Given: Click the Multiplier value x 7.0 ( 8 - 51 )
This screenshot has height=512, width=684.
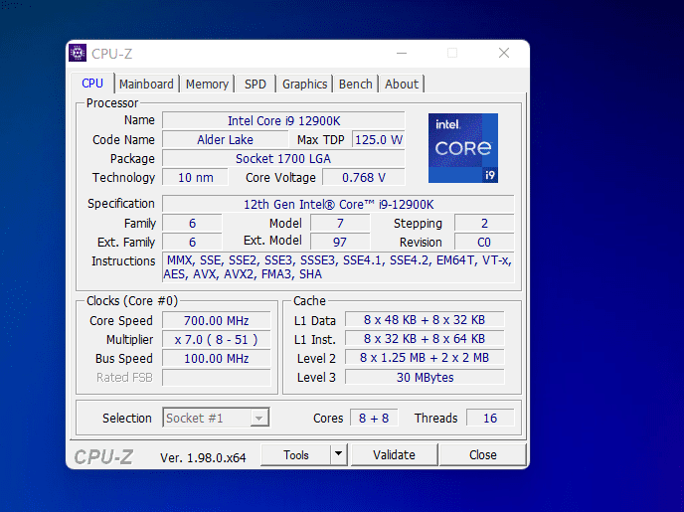Looking at the screenshot, I should click(217, 339).
